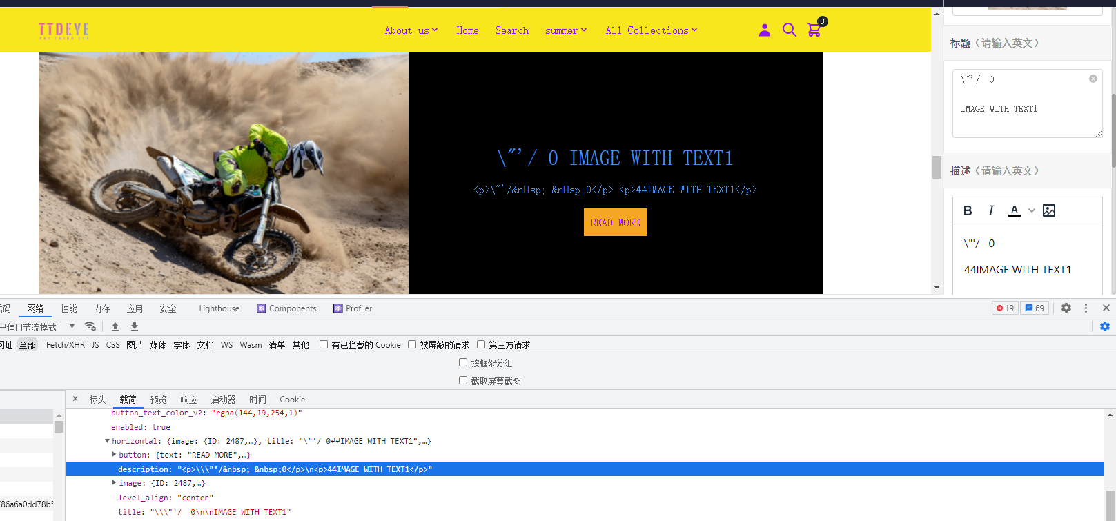
Task: Open the Lighthouse tab
Action: pyautogui.click(x=219, y=308)
